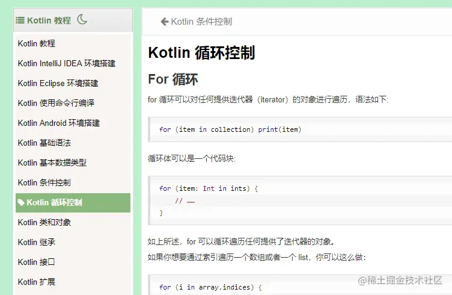Click the For 循环 section heading
The image size is (452, 295).
point(173,79)
